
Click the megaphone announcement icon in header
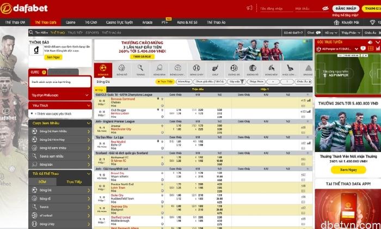click(x=249, y=8)
